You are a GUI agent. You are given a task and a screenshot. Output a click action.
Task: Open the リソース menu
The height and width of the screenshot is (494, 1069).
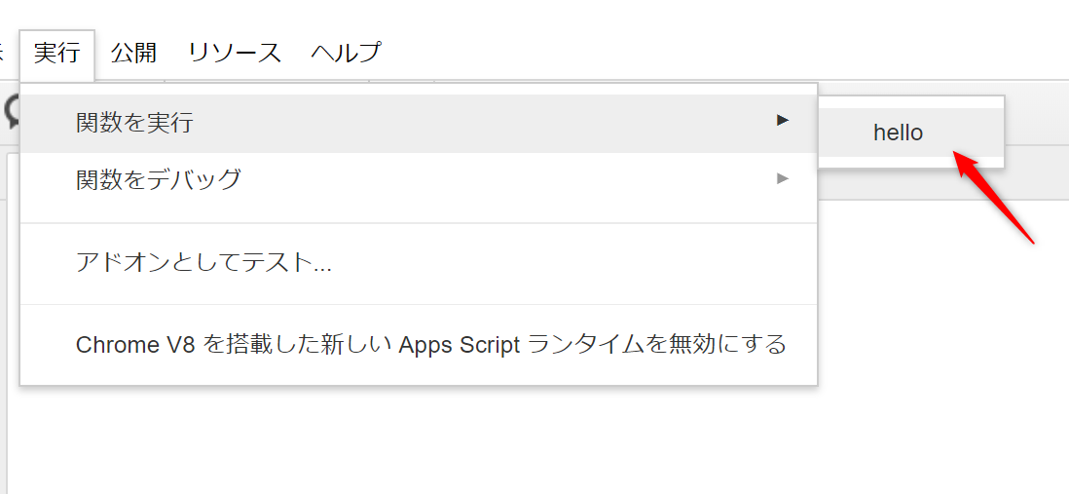235,53
